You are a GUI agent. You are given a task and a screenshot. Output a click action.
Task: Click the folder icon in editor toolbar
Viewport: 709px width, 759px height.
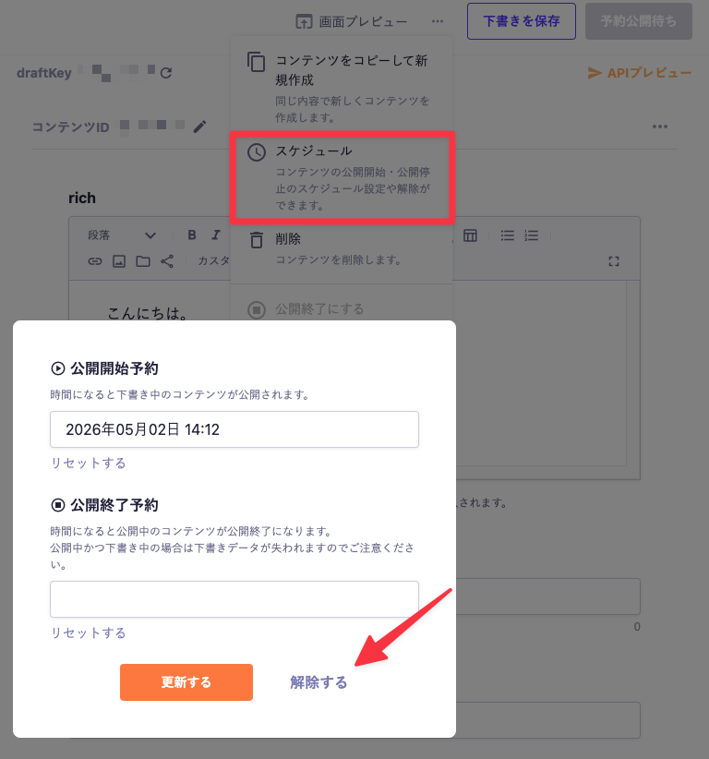[143, 261]
